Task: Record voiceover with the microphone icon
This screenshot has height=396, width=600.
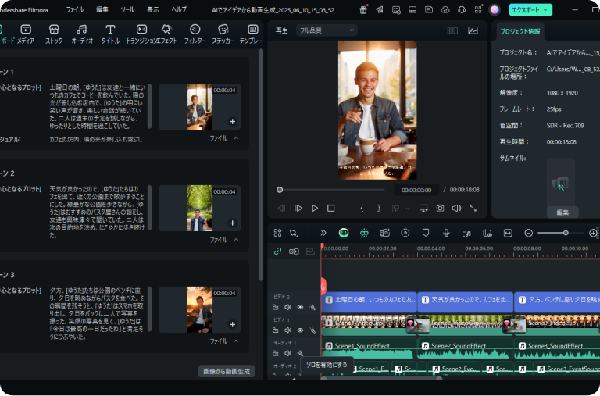Action: (x=446, y=233)
